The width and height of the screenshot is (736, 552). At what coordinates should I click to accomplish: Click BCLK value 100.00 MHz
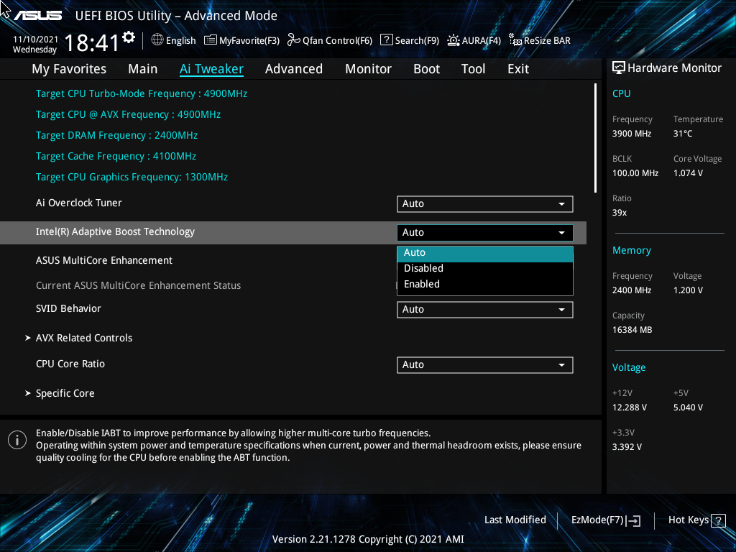(x=635, y=173)
